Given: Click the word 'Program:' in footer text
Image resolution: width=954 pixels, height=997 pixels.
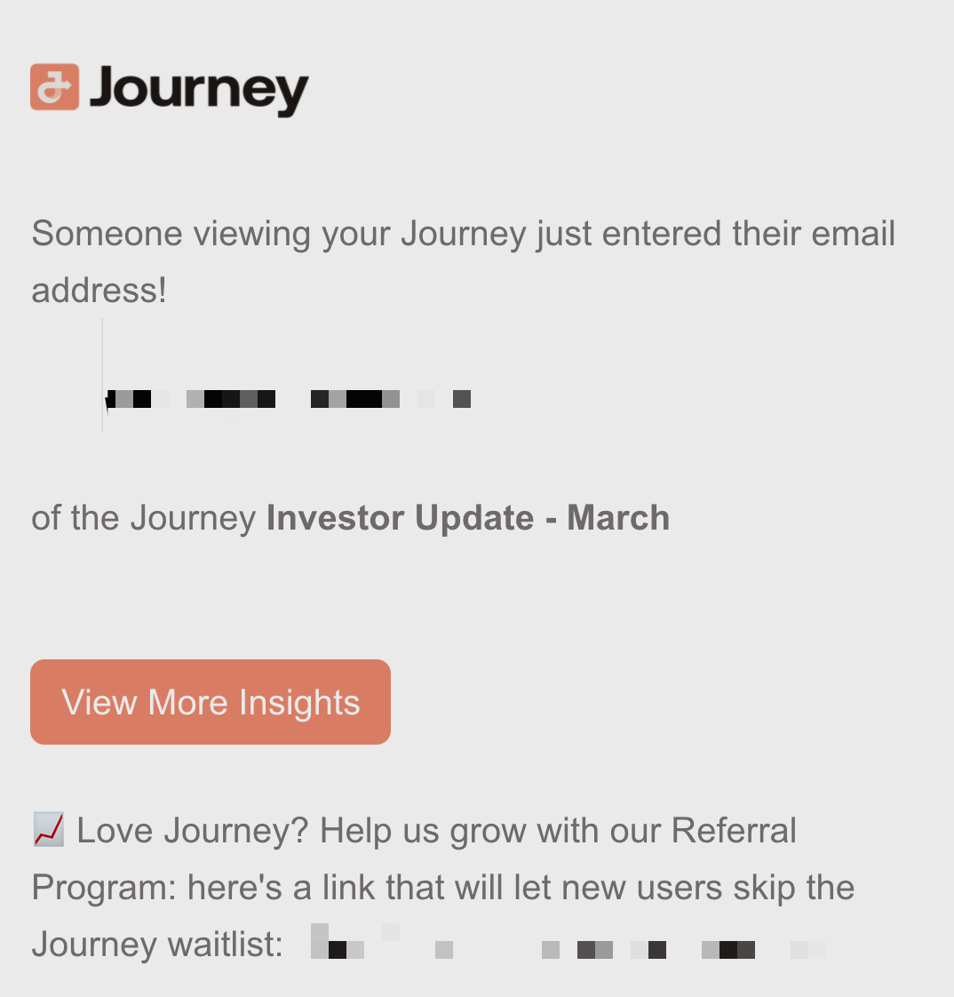Looking at the screenshot, I should [x=104, y=888].
